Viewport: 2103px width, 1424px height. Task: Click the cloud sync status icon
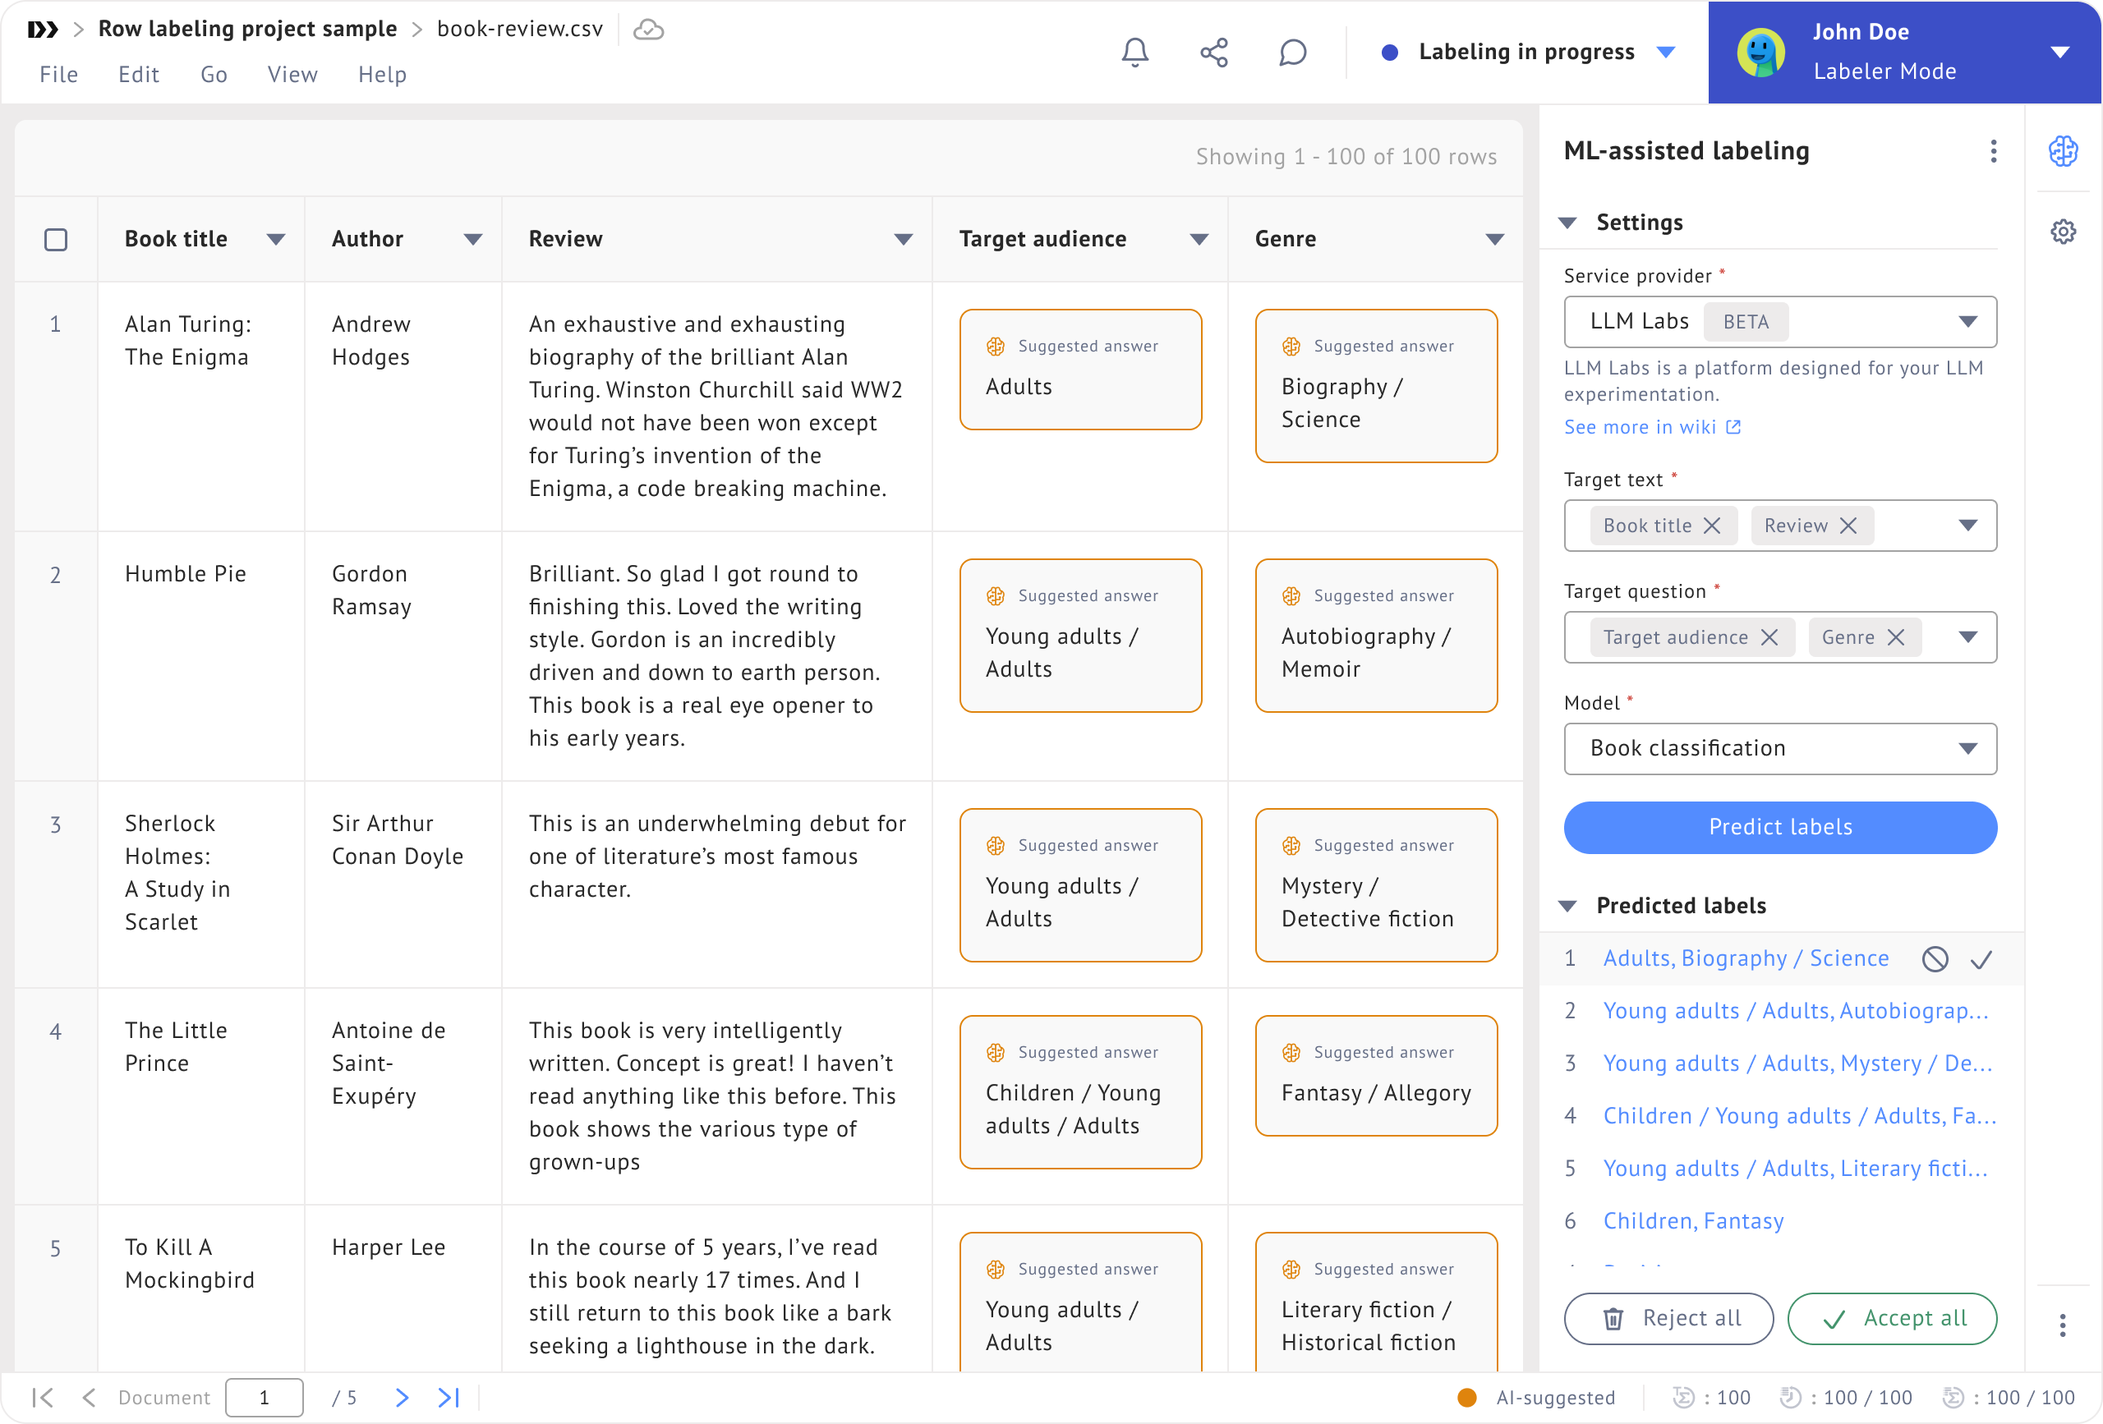click(648, 29)
